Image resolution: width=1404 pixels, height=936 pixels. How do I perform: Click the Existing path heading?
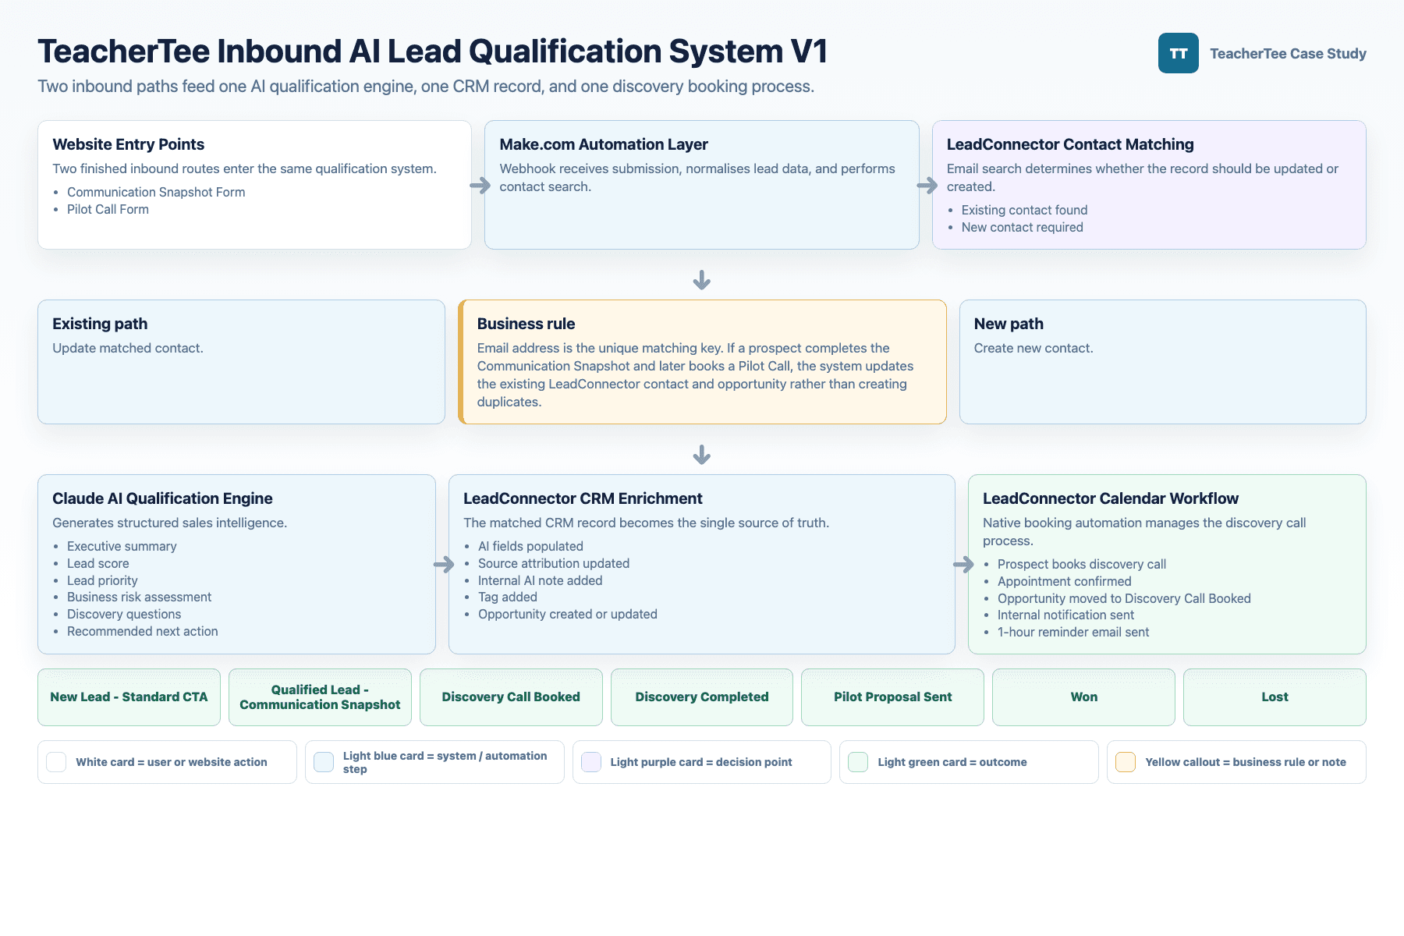100,324
